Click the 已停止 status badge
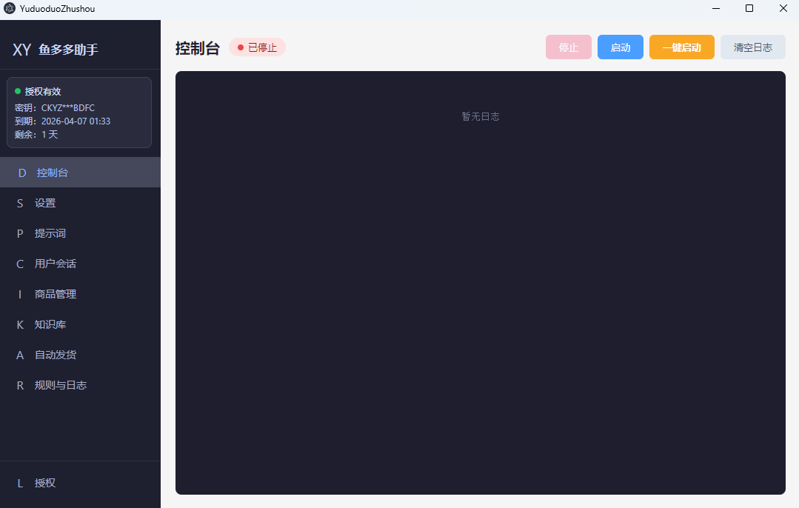Screen dimensions: 799x508 tap(257, 47)
